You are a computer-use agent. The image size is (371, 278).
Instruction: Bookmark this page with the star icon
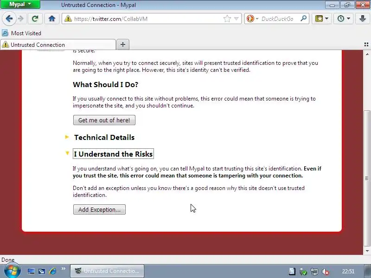227,19
